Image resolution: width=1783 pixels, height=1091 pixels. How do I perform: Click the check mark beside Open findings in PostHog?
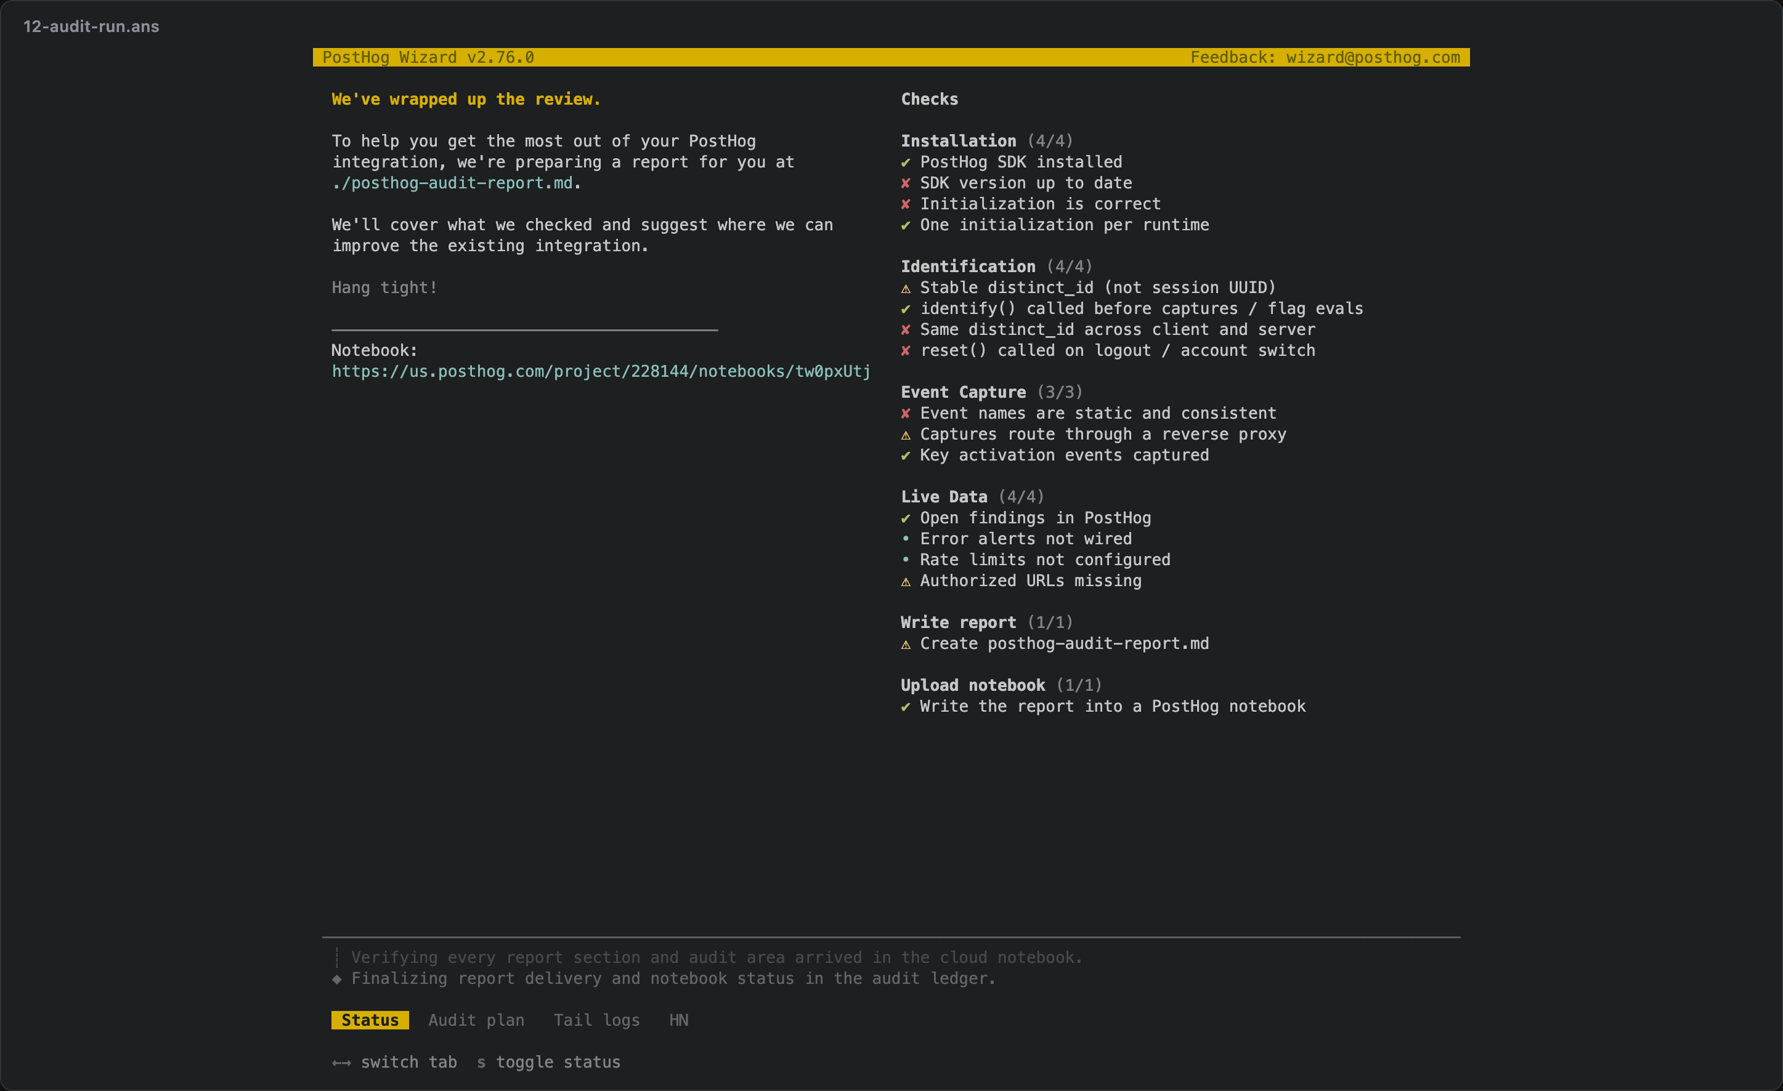[x=905, y=519]
